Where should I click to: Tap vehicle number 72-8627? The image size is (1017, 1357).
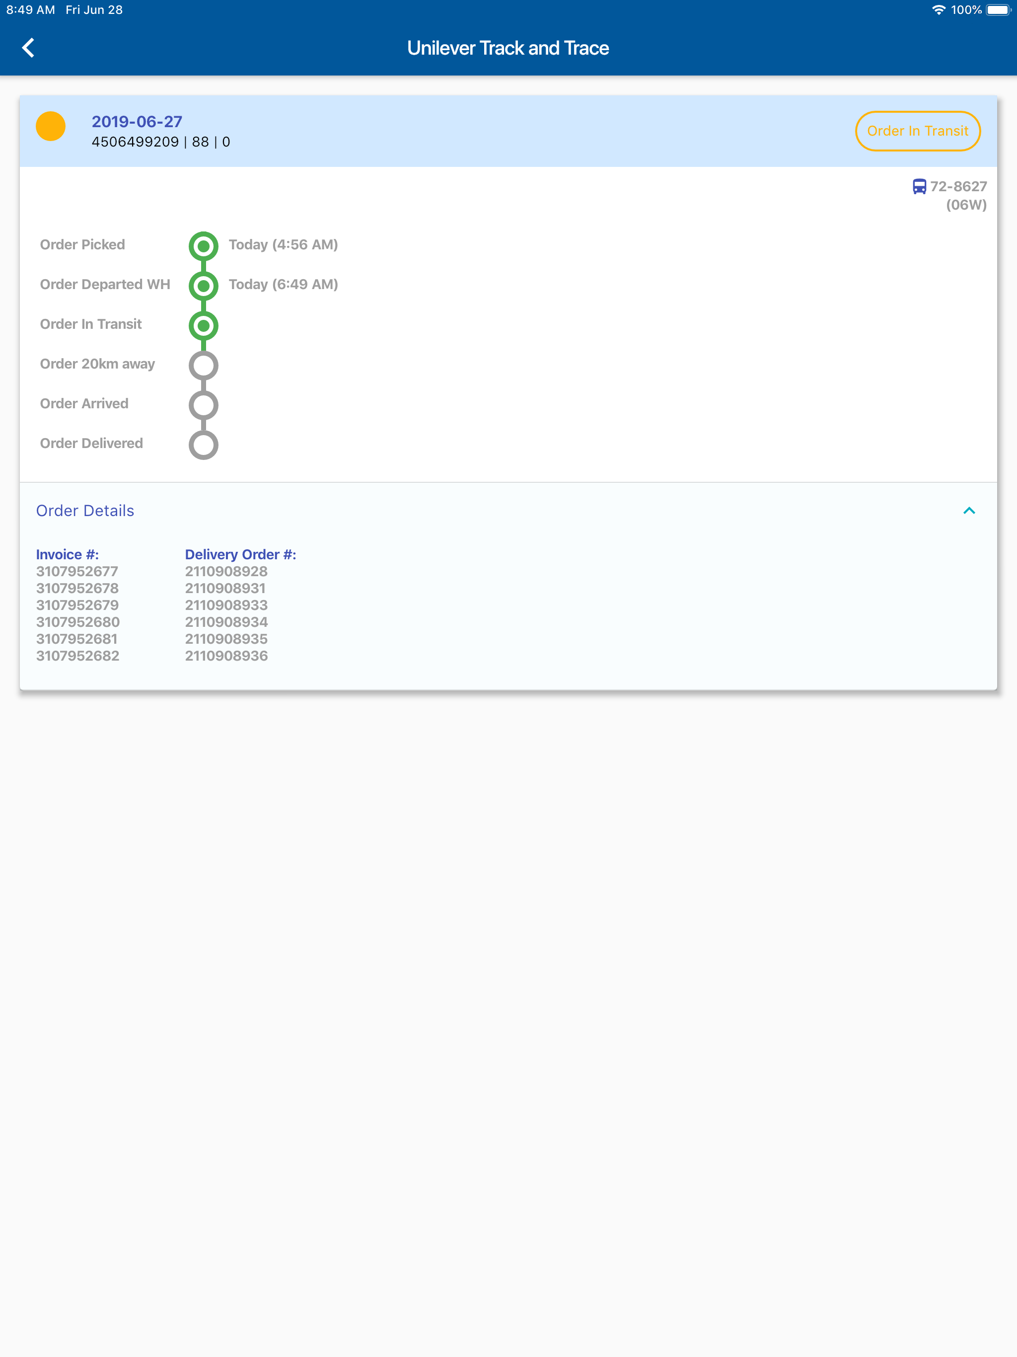[x=958, y=186]
